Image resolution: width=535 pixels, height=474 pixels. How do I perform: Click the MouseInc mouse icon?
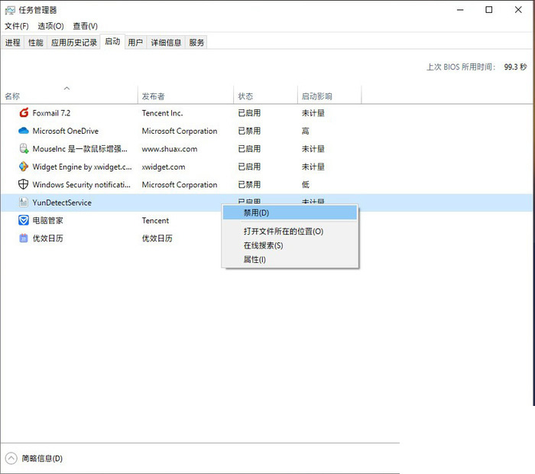point(24,149)
